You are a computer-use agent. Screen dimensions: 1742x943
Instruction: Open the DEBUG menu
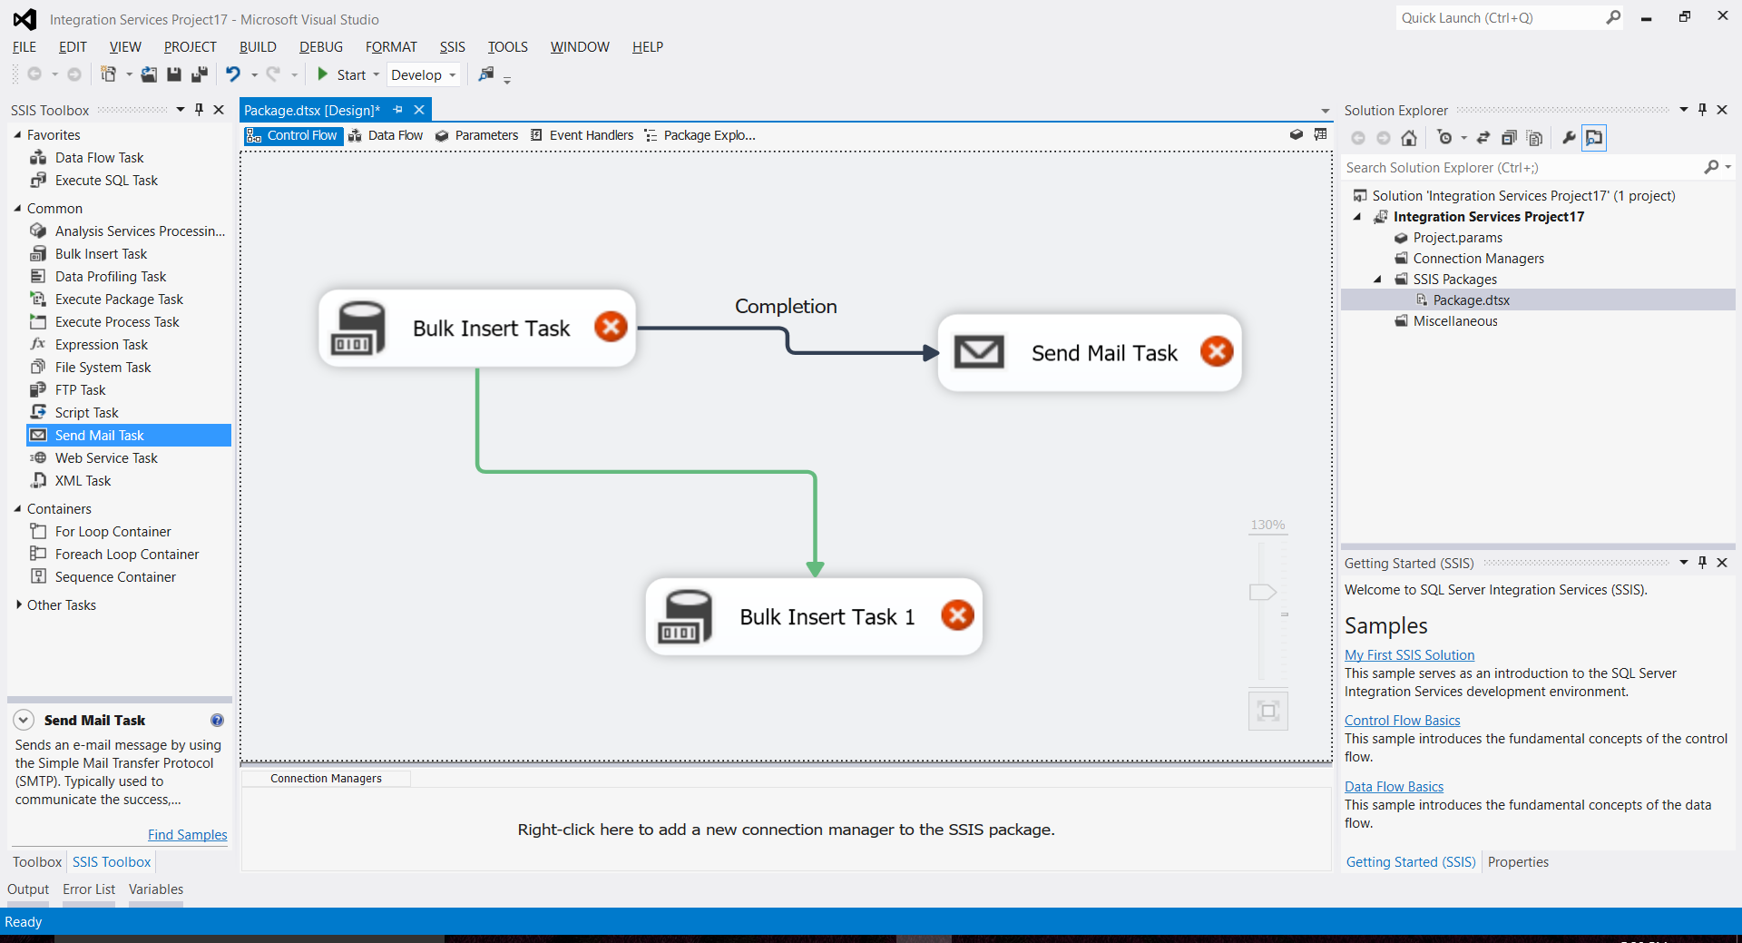(x=321, y=47)
